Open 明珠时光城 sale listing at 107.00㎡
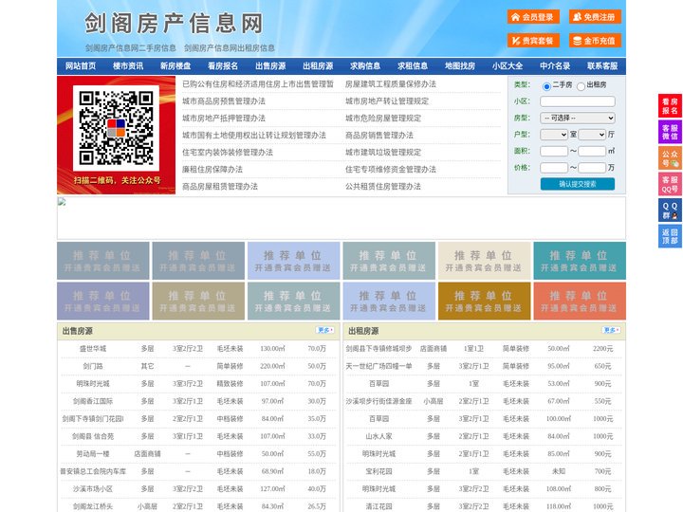 [93, 384]
